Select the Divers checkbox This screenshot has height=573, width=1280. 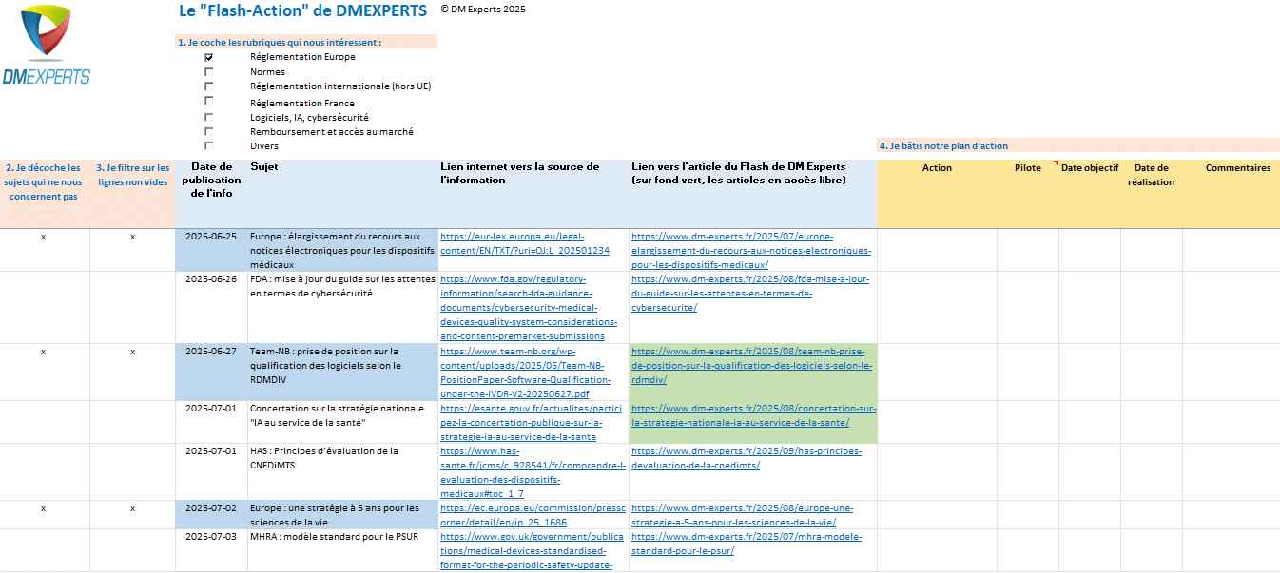209,145
